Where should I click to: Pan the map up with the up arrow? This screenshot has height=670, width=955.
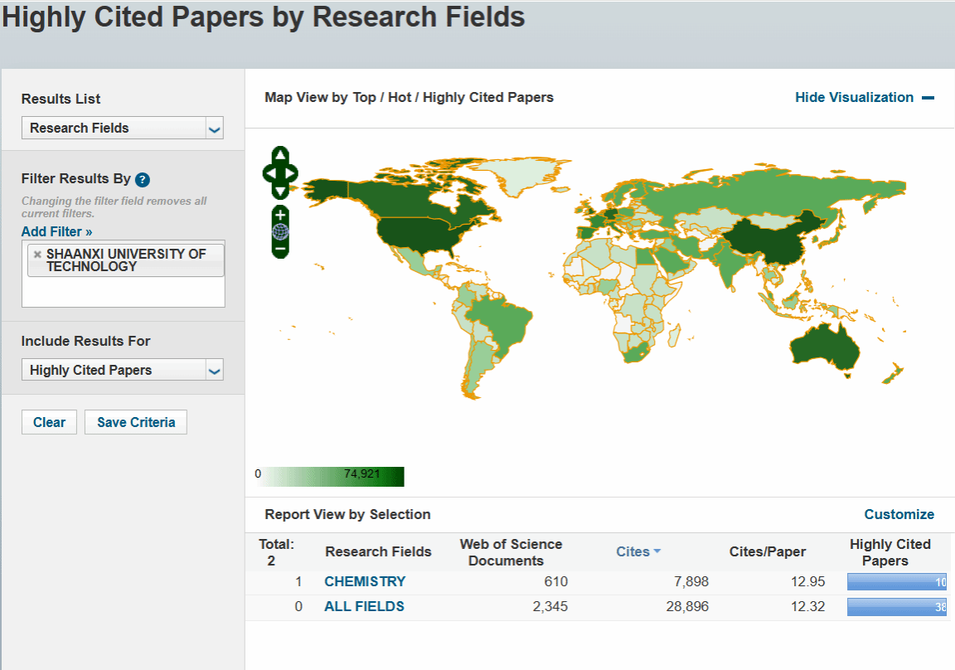(x=280, y=155)
